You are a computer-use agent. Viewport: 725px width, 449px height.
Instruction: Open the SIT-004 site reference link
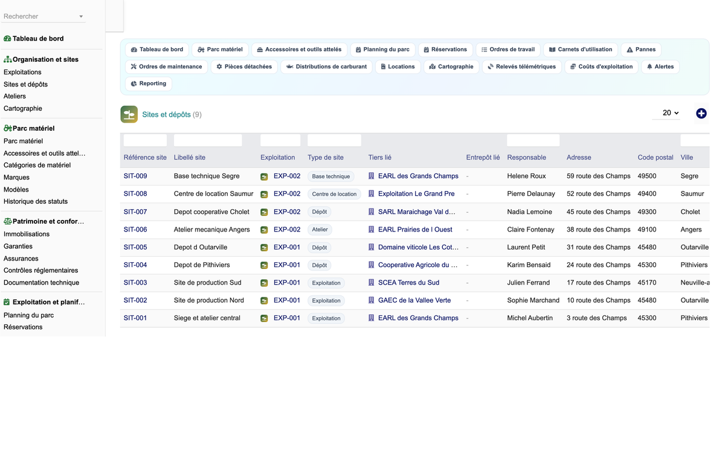click(x=135, y=265)
